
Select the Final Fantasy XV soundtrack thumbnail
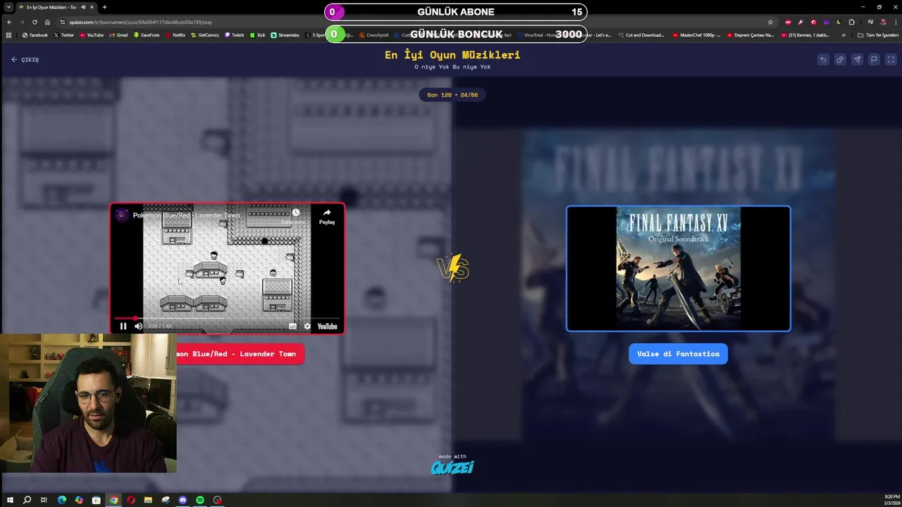click(679, 268)
